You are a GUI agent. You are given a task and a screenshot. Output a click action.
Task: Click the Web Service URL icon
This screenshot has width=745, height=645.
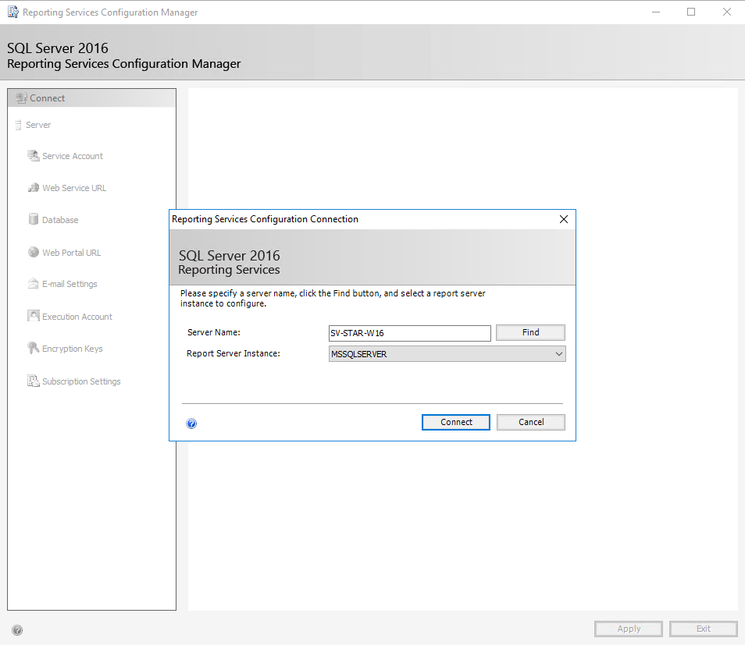34,188
